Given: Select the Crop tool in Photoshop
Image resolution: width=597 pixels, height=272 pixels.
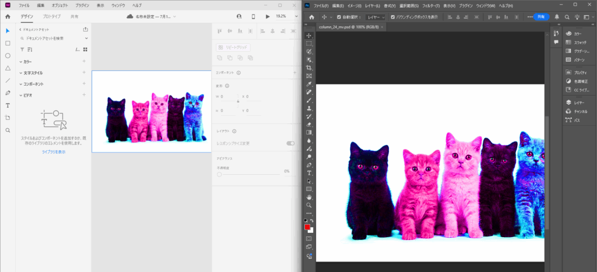Looking at the screenshot, I should [x=309, y=68].
